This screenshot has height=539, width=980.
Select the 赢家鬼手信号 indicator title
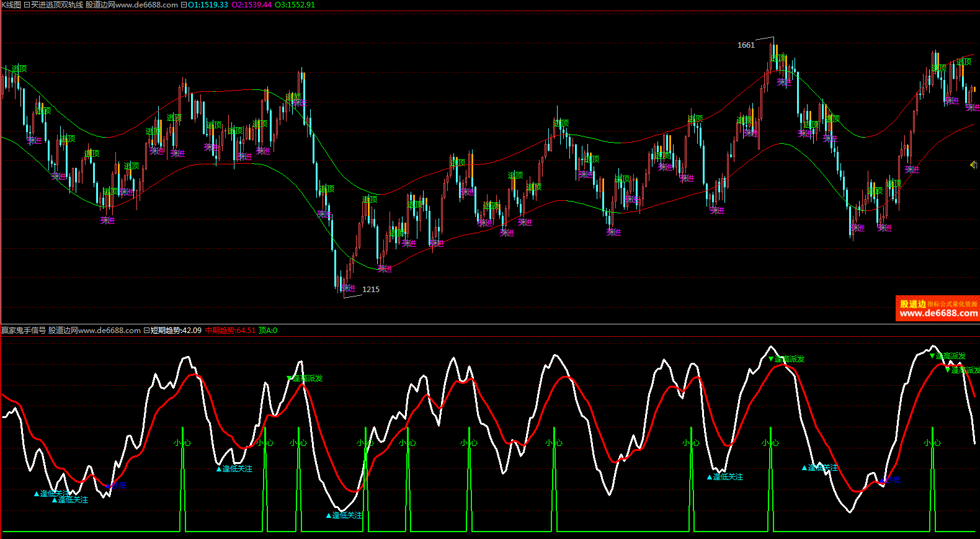pyautogui.click(x=24, y=331)
